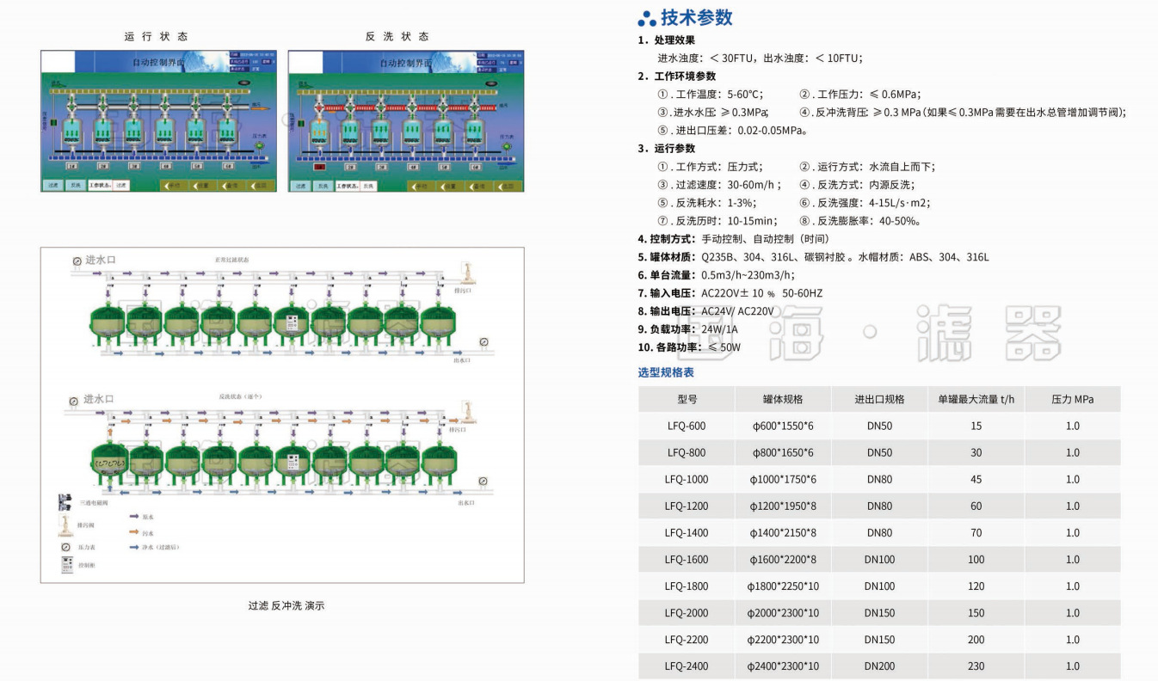Click the 型号 column header
This screenshot has width=1158, height=681.
coord(687,399)
